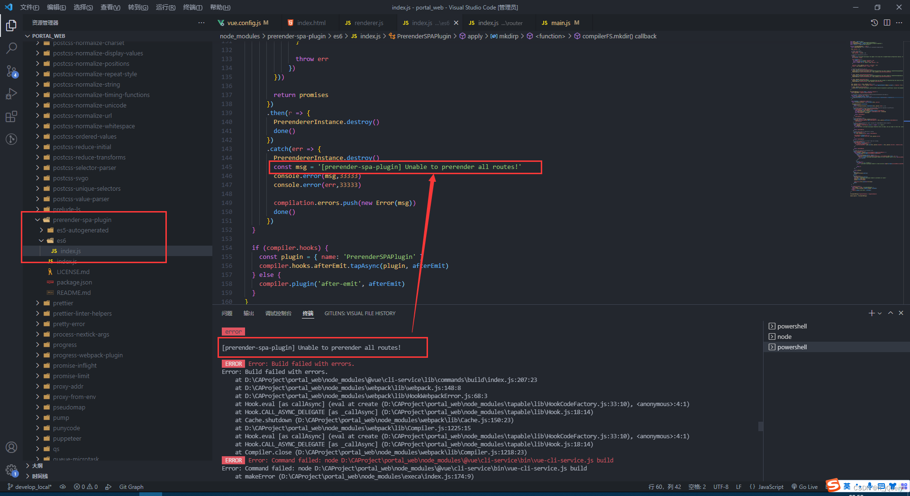Click the indentation spaces 2 setting
910x496 pixels.
click(x=697, y=487)
